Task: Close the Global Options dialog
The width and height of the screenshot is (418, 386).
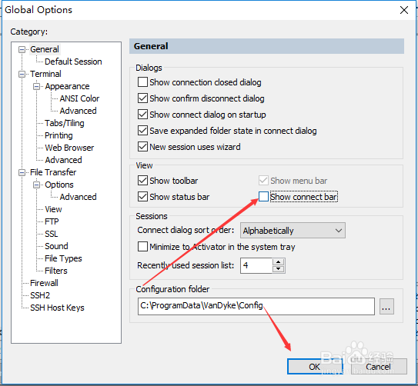Action: point(404,10)
